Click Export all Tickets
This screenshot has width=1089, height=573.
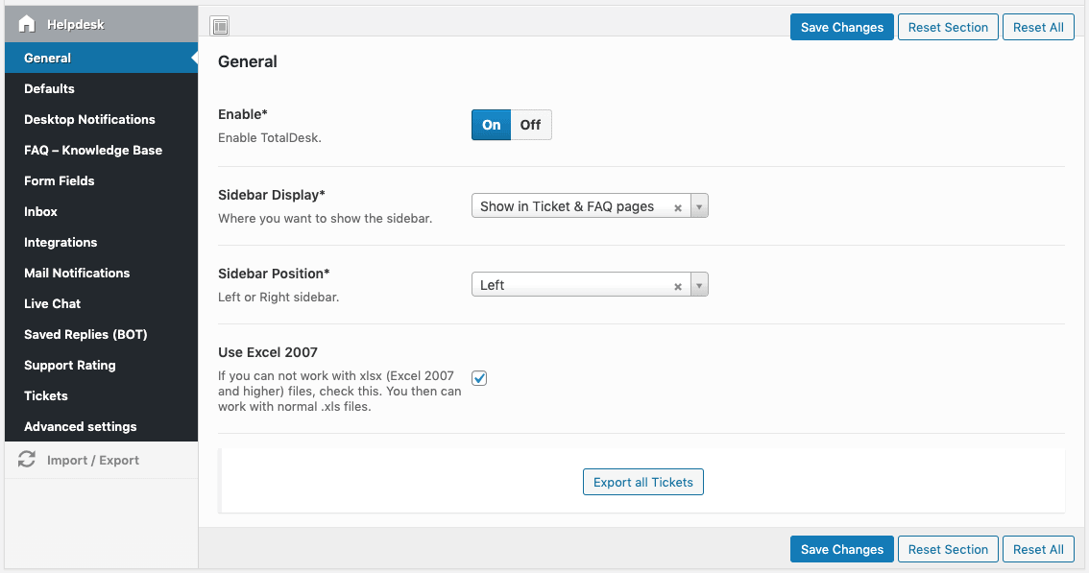click(x=642, y=482)
